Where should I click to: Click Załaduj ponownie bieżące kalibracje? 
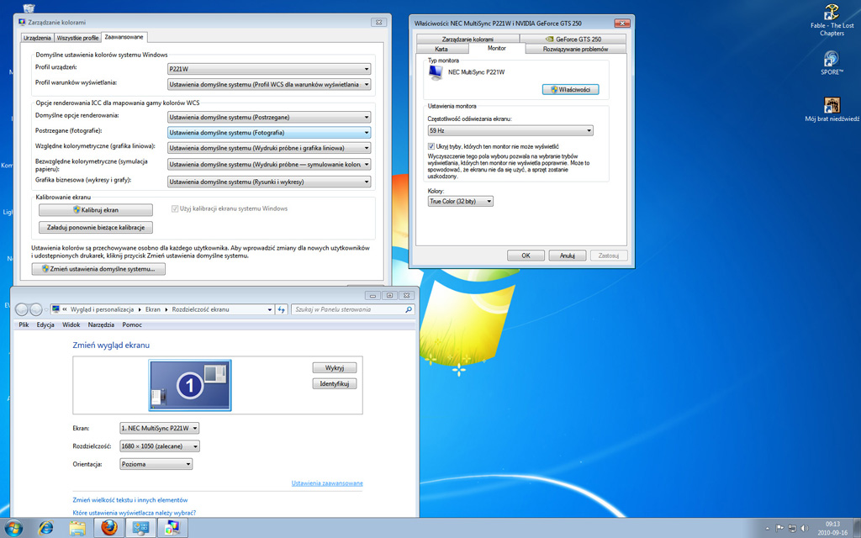pos(96,227)
